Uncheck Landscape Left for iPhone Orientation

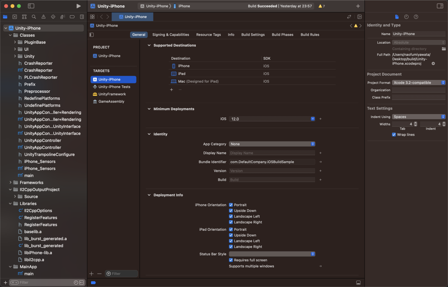(231, 216)
